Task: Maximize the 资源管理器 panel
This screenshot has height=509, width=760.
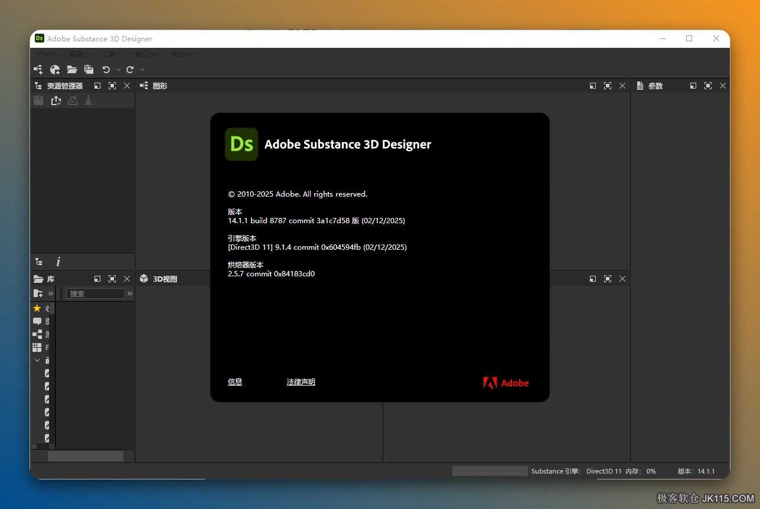Action: pos(112,86)
